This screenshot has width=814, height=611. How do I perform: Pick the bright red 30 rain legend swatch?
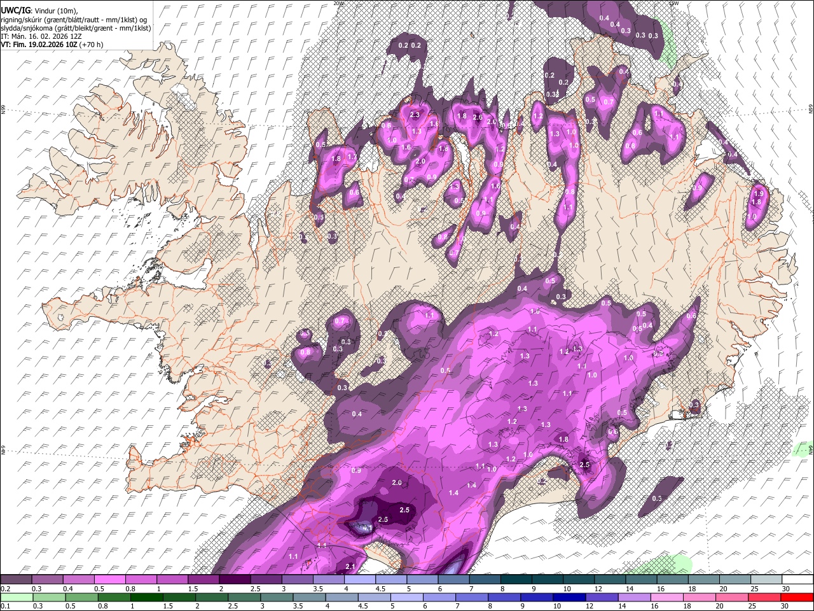coord(797,597)
